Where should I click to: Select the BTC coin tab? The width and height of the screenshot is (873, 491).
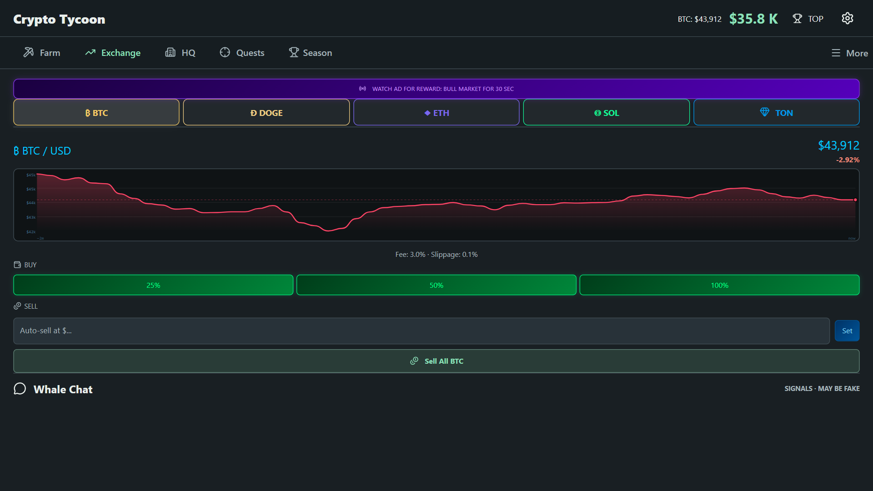point(96,112)
